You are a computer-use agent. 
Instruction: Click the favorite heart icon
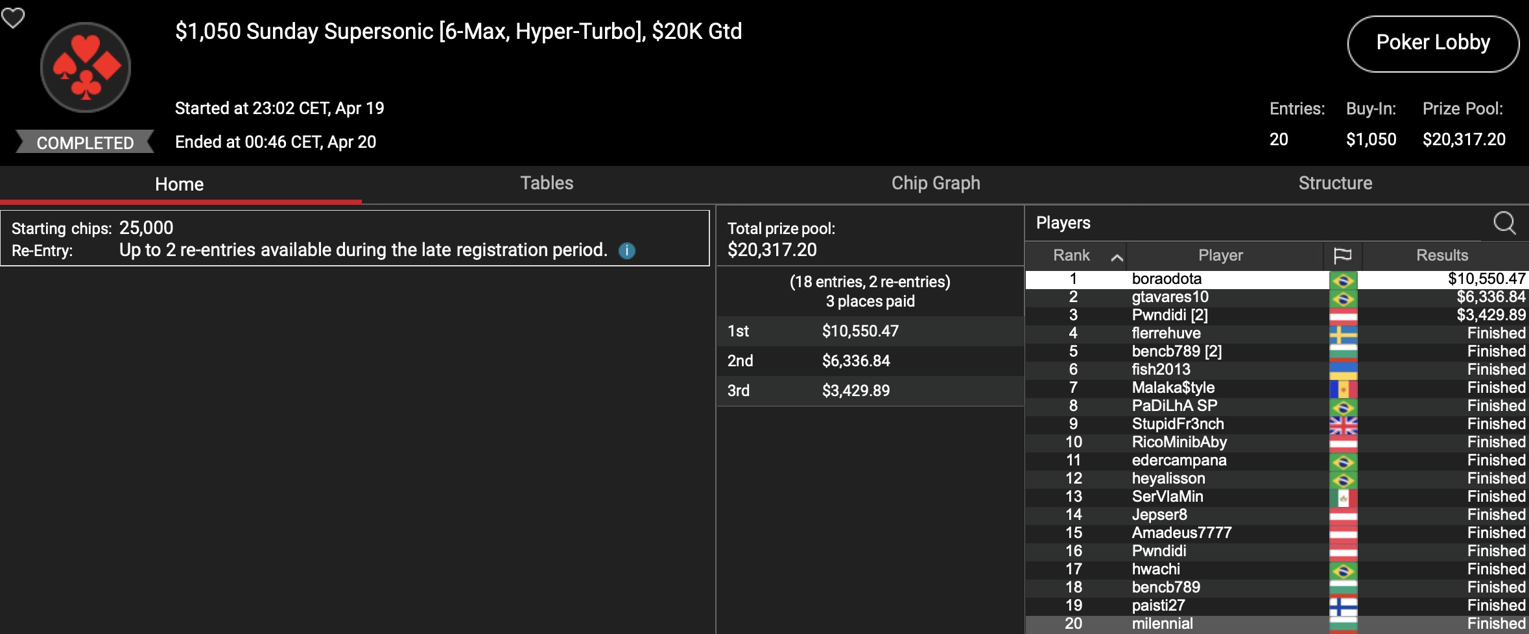[x=13, y=18]
